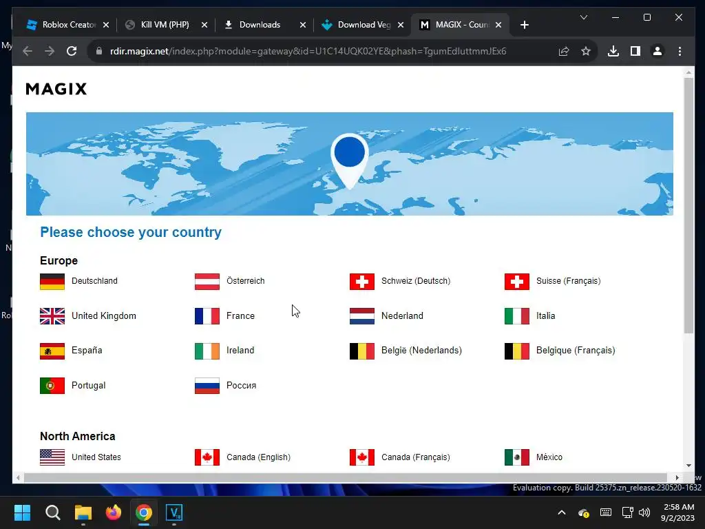Image resolution: width=705 pixels, height=529 pixels.
Task: Choose the Italia country link
Action: pos(546,315)
